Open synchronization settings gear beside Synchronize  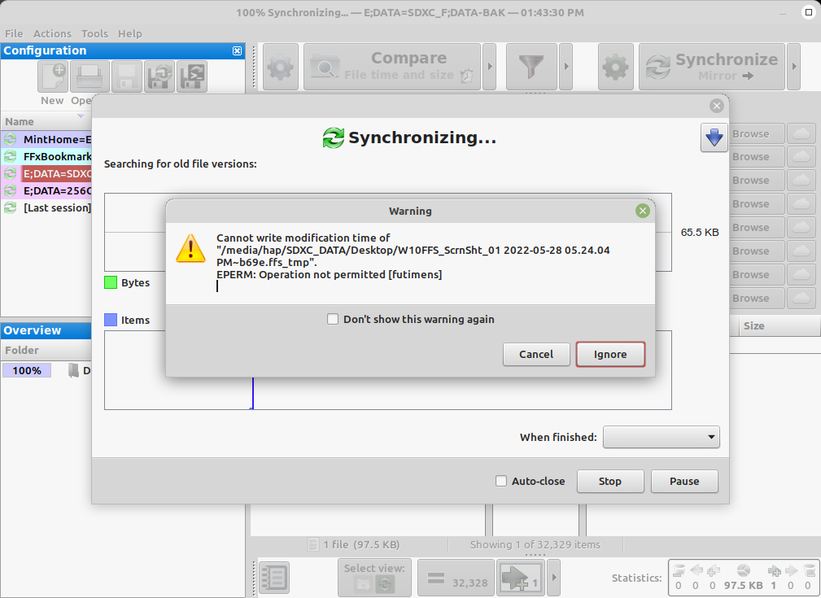coord(616,67)
